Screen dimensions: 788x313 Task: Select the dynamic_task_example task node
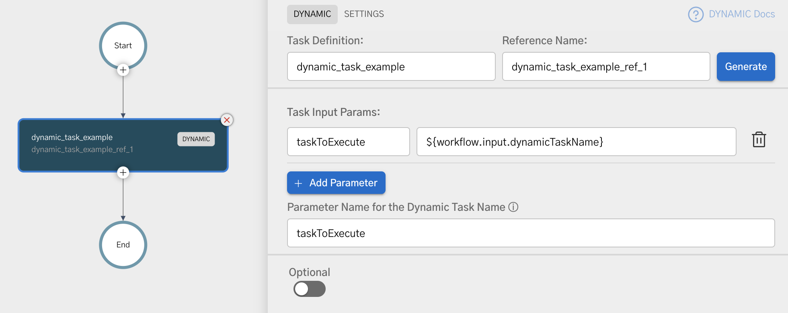(123, 145)
